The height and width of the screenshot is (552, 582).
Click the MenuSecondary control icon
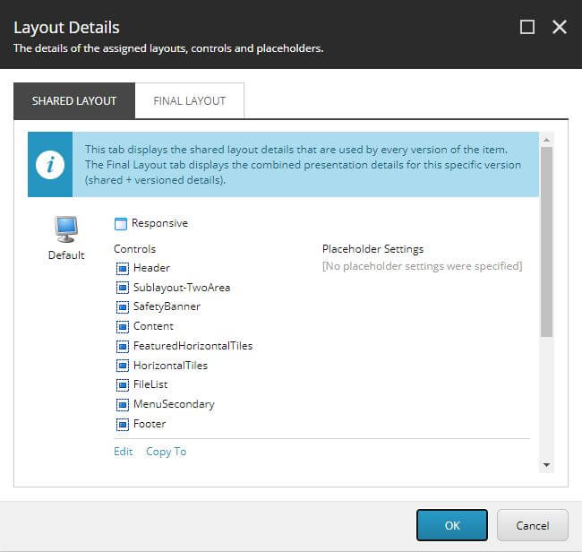point(123,405)
